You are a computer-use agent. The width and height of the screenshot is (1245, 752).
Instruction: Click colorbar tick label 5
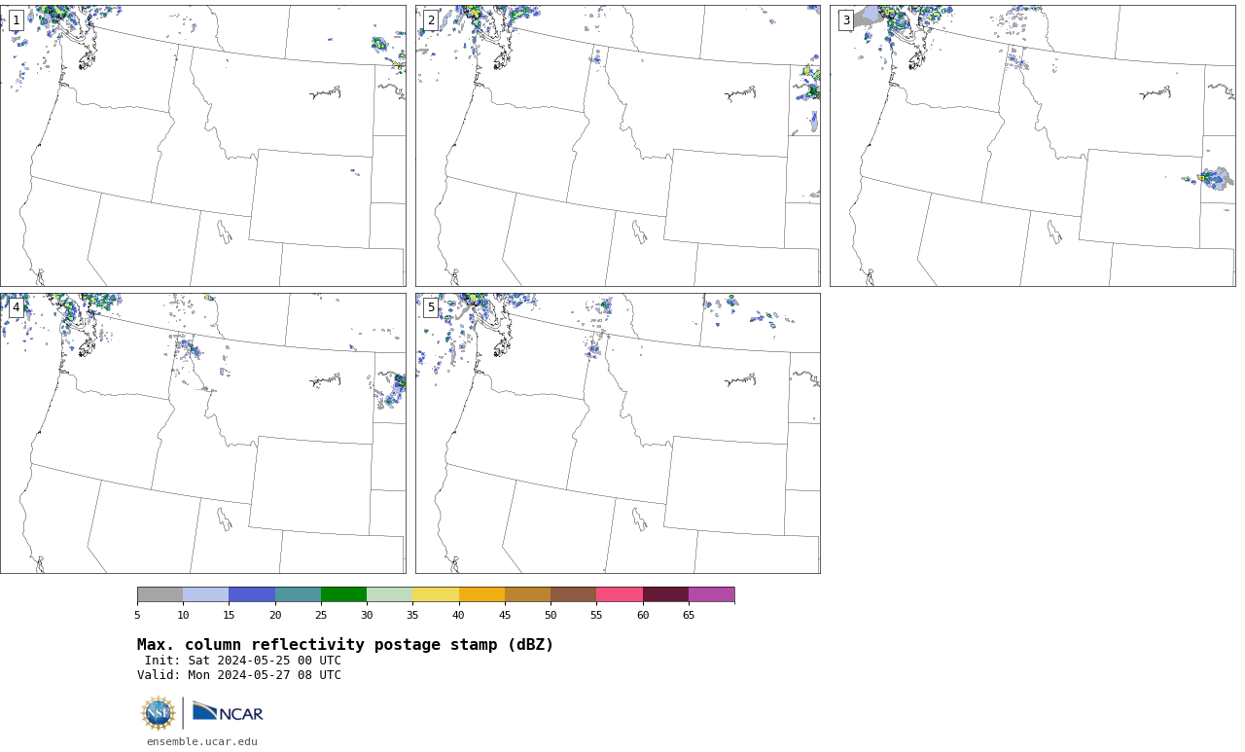point(137,615)
